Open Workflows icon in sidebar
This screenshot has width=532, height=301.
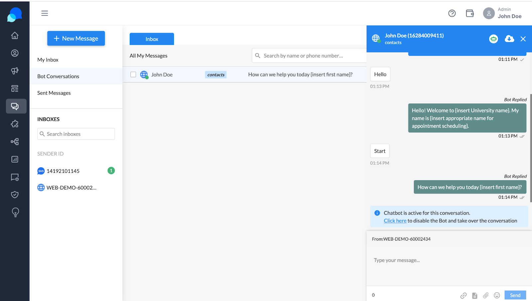coord(15,142)
